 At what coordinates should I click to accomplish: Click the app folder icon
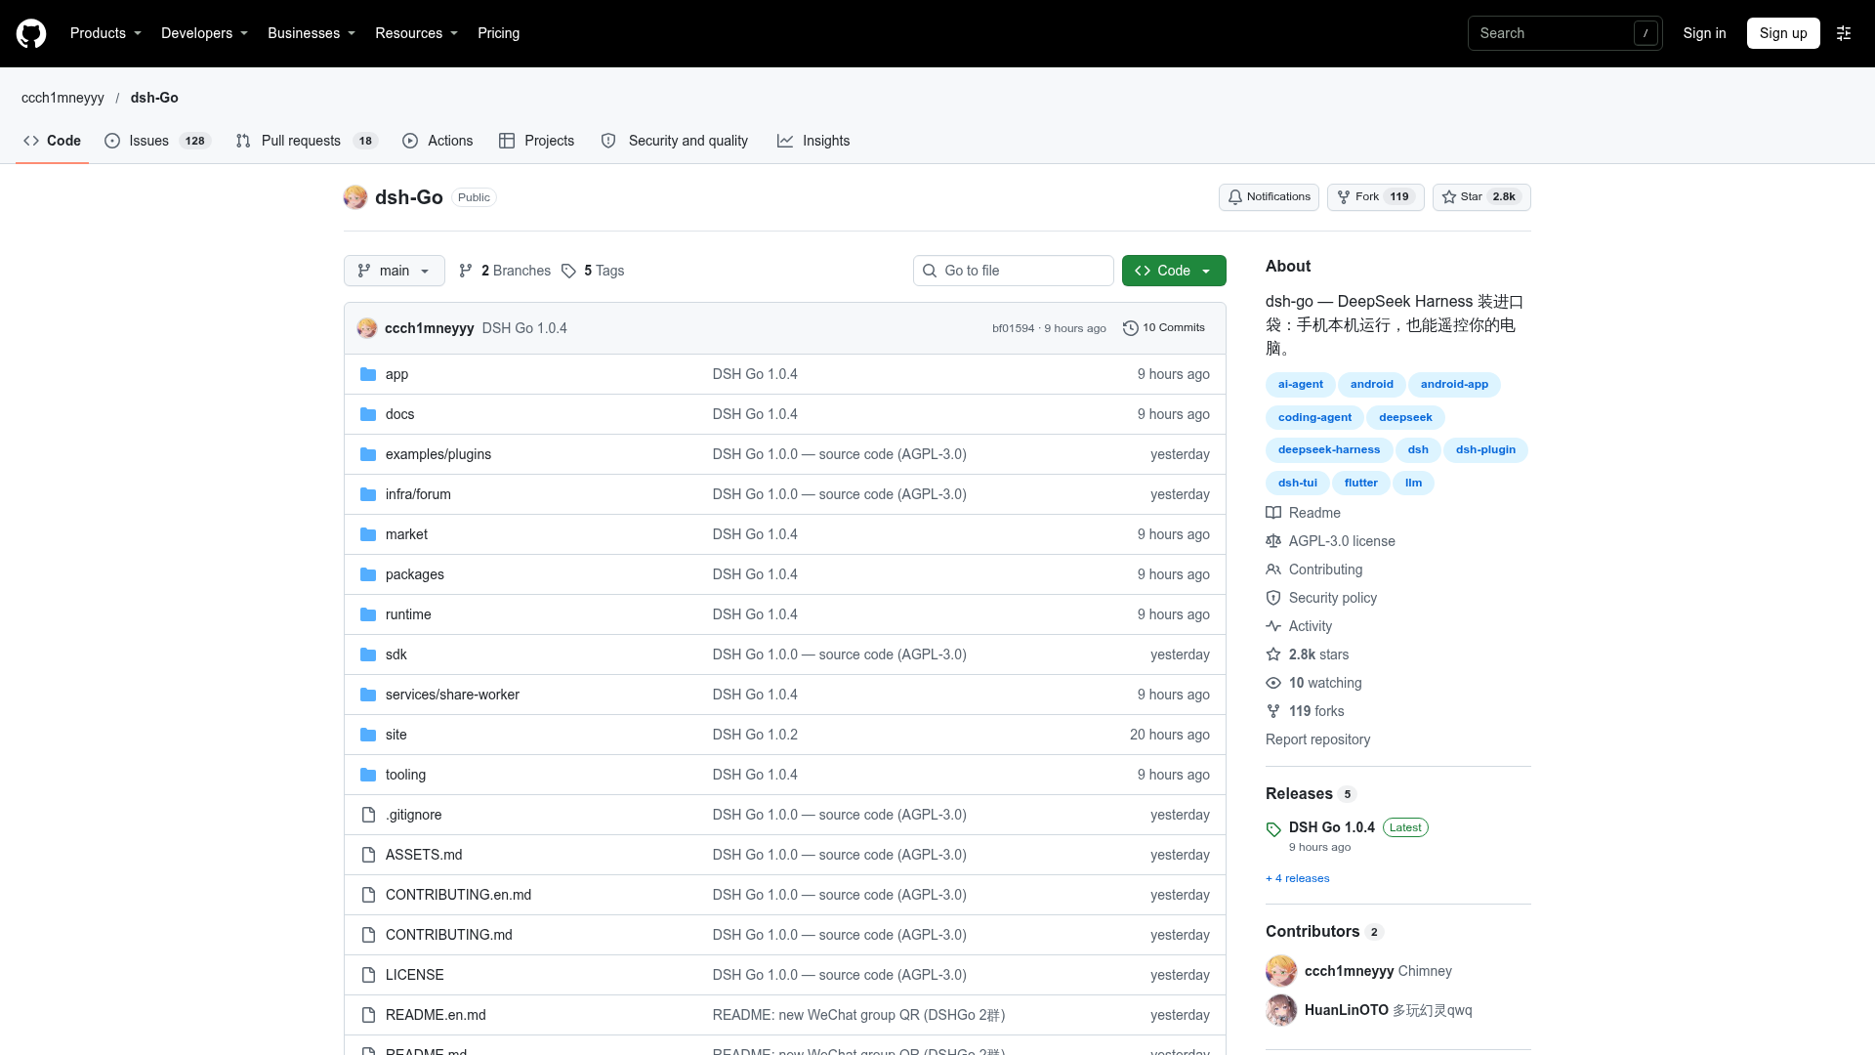pos(368,374)
